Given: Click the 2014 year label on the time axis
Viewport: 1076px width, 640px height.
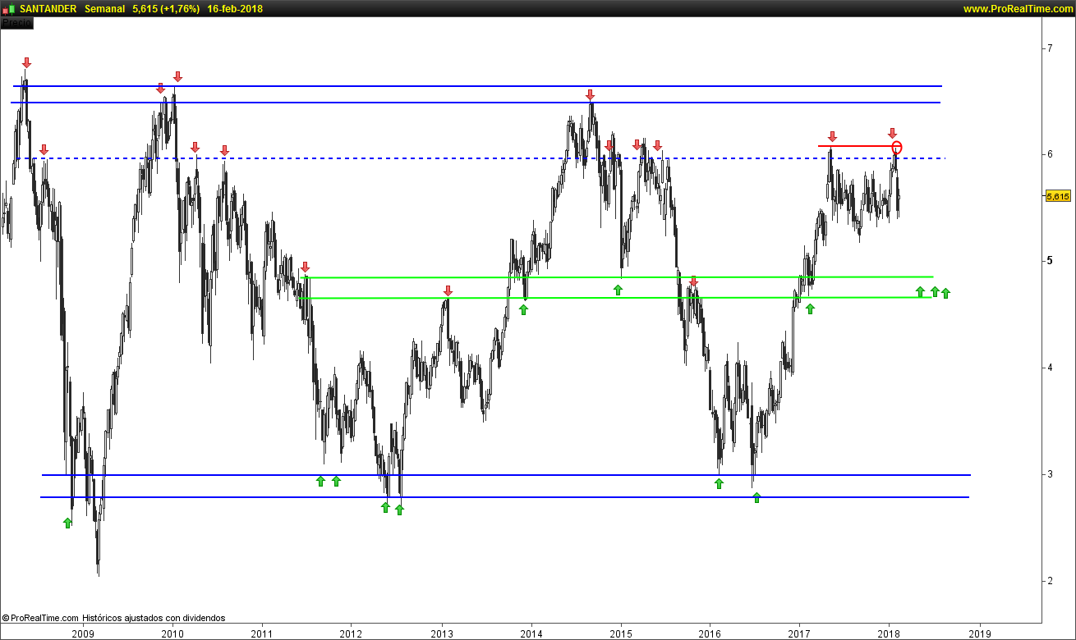Looking at the screenshot, I should (x=531, y=633).
